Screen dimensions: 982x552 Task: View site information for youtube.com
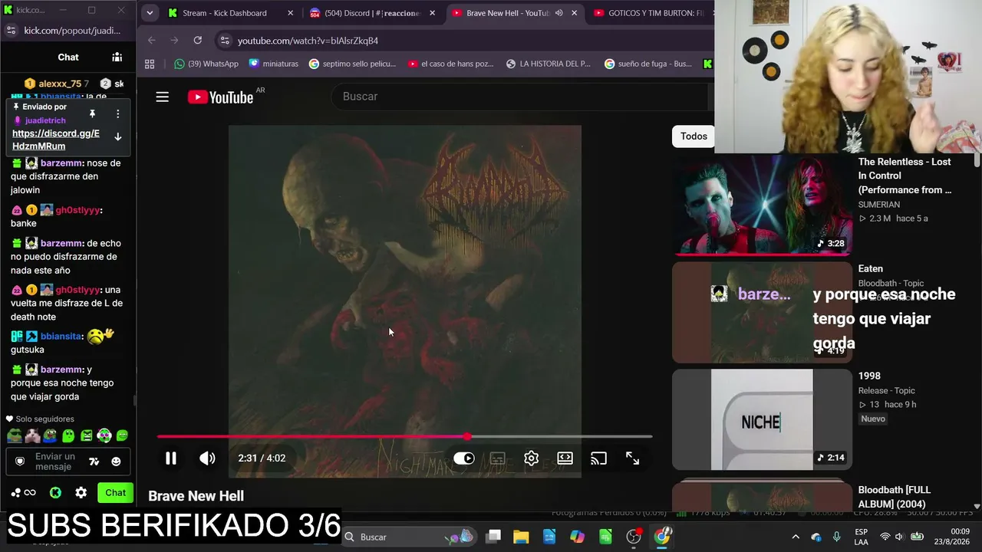point(223,41)
